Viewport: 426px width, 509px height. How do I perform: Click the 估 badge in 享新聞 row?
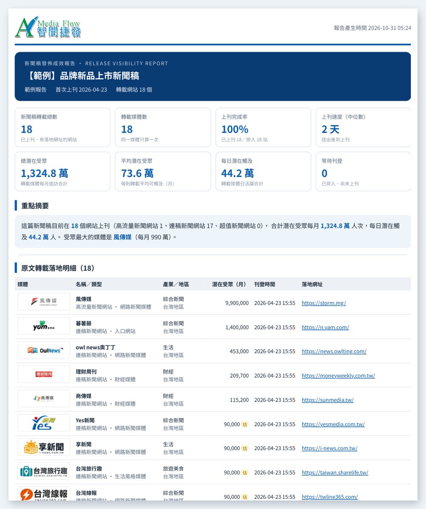[x=245, y=448]
